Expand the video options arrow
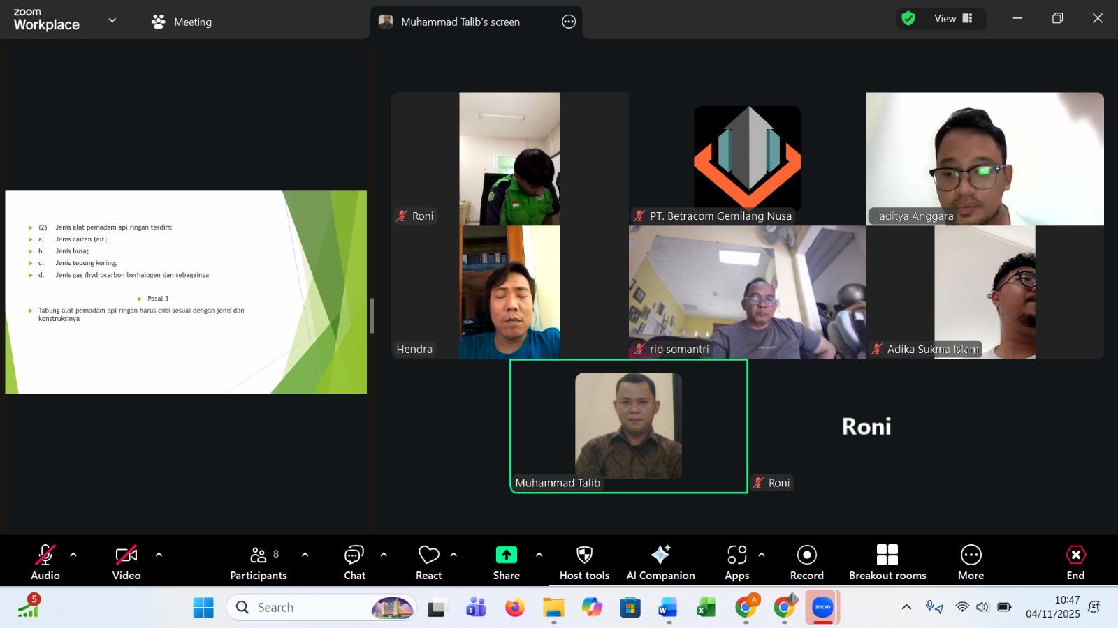Screen dimensions: 1118x628 click(x=159, y=555)
